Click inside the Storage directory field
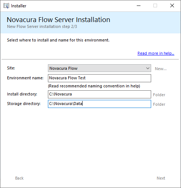This screenshot has height=188, width=181. (100, 104)
